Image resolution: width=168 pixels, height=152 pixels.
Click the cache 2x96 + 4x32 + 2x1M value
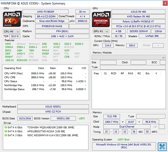point(62,36)
